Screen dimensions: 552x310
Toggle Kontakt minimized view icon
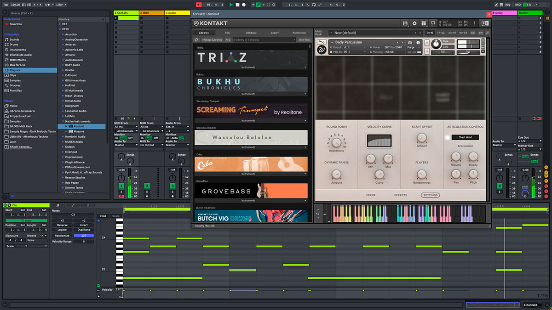coord(433,23)
